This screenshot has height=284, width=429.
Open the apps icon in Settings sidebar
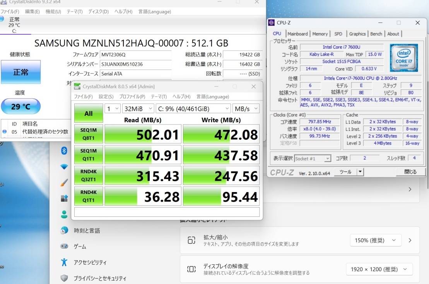64,198
